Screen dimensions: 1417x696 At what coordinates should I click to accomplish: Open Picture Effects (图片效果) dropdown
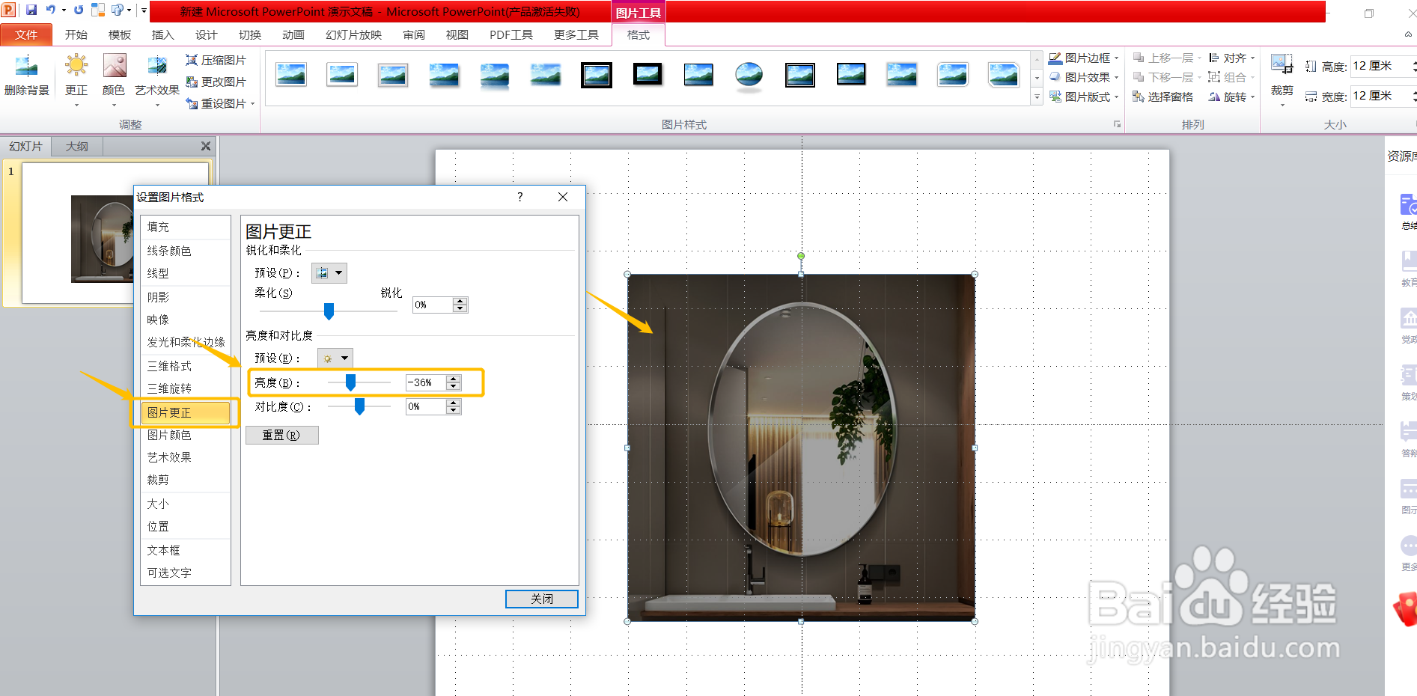(1084, 77)
